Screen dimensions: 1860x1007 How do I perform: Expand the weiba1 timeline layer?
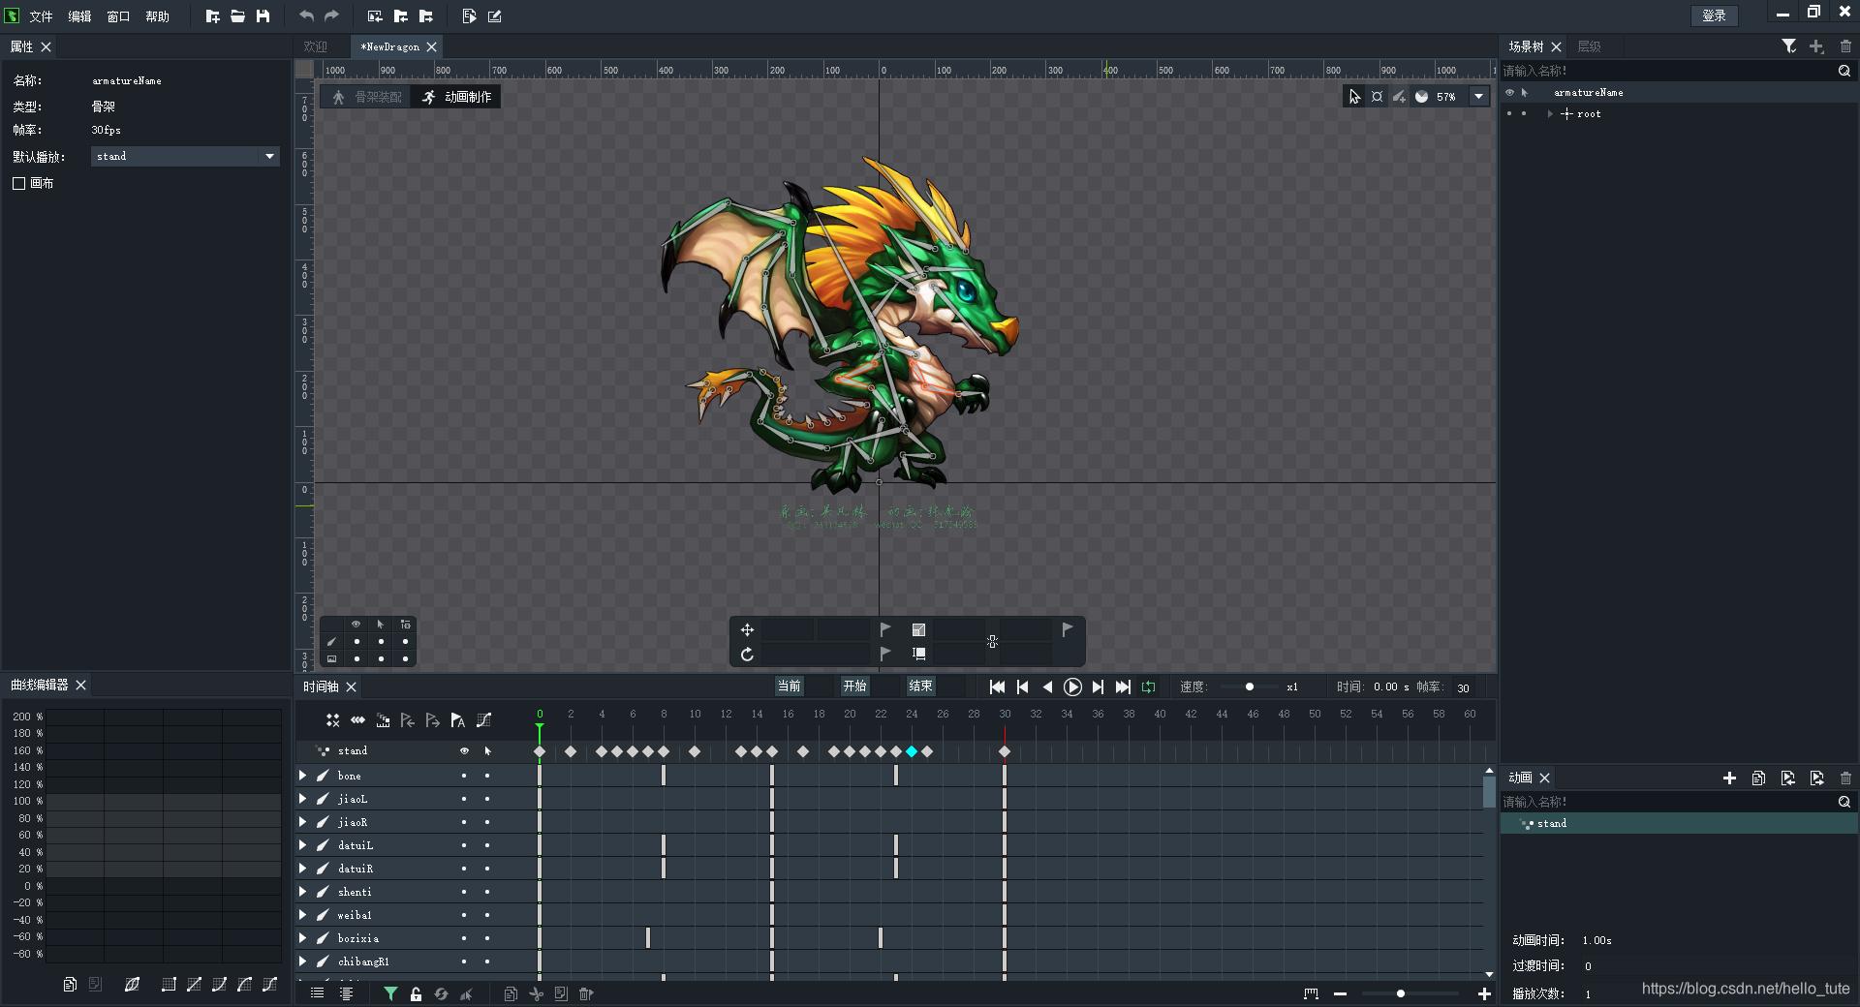(x=302, y=915)
